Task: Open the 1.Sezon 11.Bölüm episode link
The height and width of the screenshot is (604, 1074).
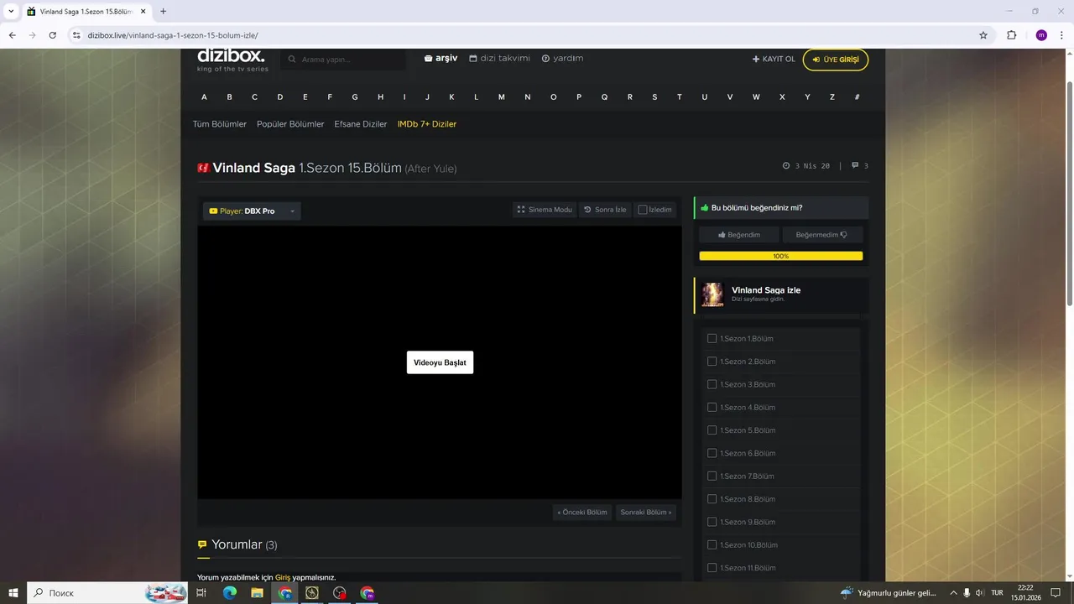Action: tap(748, 568)
